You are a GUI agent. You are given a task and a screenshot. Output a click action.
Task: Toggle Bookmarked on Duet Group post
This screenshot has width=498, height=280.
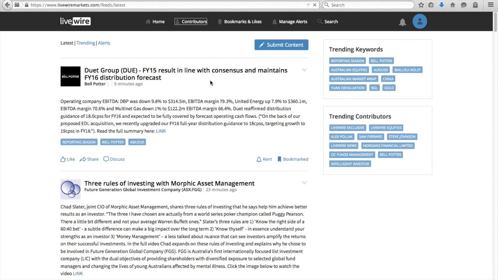point(293,159)
